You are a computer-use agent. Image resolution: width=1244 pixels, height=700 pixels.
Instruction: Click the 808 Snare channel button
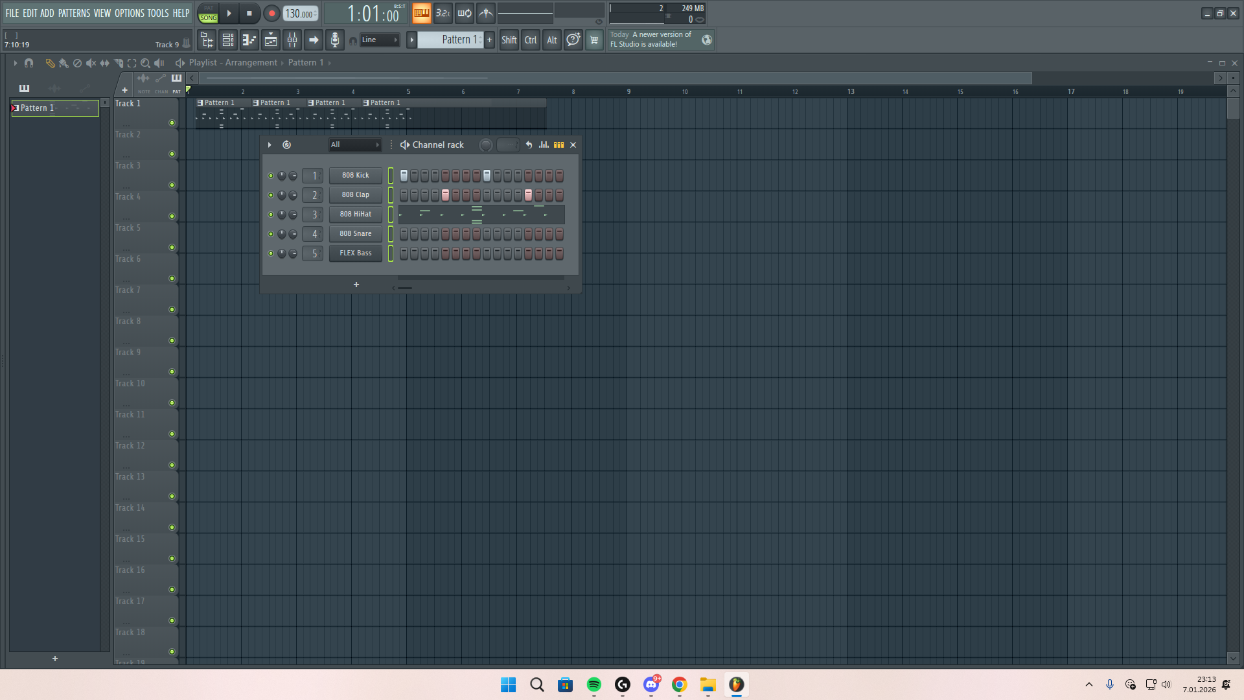(x=356, y=234)
